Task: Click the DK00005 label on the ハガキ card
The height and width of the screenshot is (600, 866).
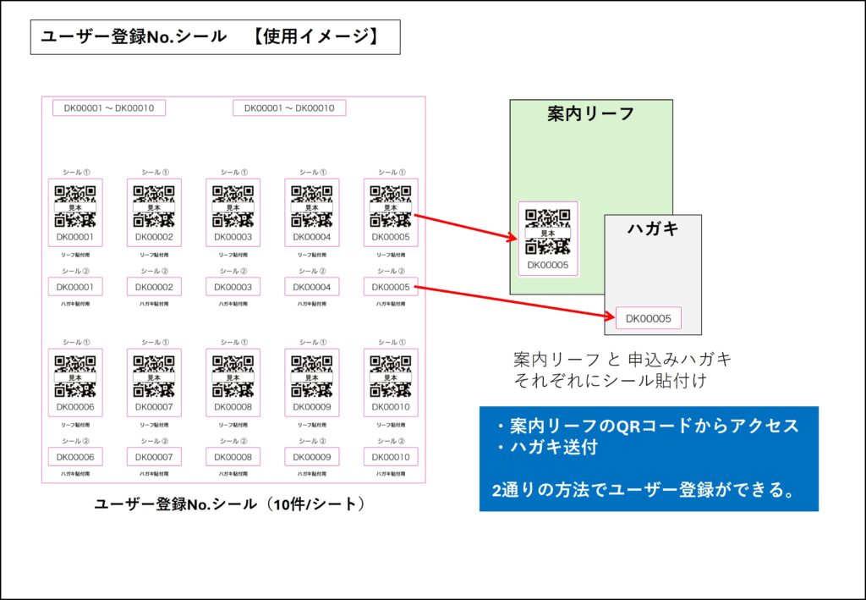Action: (x=648, y=319)
